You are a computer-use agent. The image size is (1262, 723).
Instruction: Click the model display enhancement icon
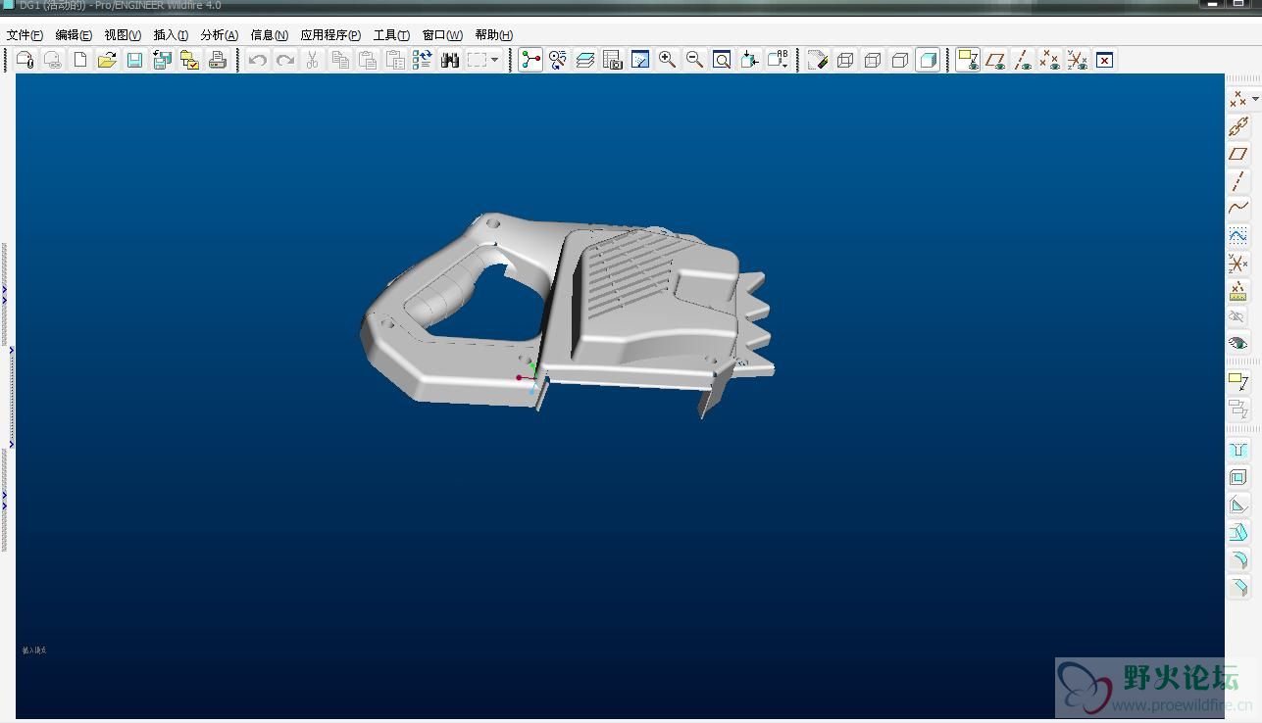[x=818, y=60]
